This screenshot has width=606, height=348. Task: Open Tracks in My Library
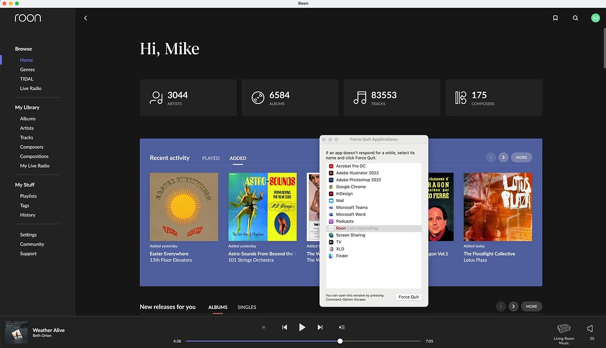point(27,137)
